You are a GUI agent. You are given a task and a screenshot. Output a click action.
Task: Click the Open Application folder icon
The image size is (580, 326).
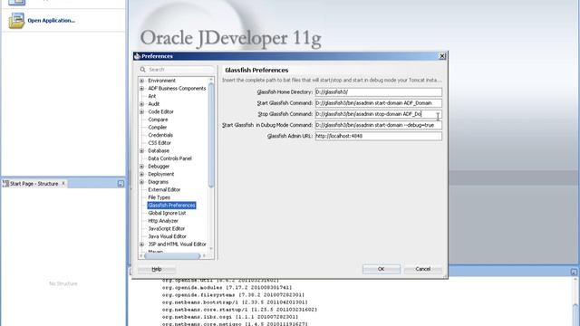click(x=16, y=21)
